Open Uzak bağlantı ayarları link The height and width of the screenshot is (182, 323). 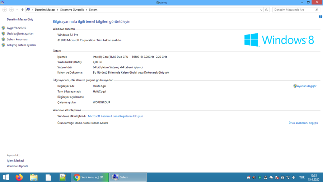coord(20,34)
